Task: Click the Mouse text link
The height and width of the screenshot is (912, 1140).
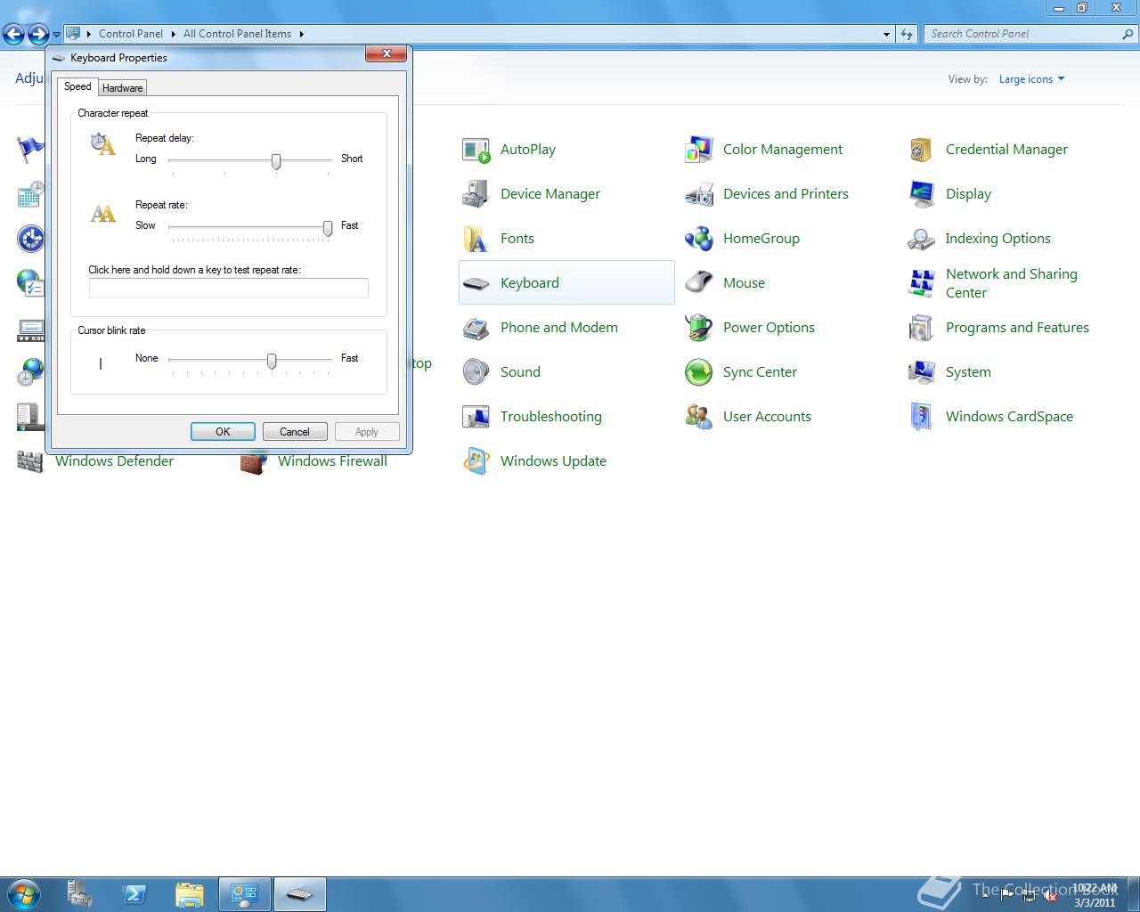Action: coord(744,283)
